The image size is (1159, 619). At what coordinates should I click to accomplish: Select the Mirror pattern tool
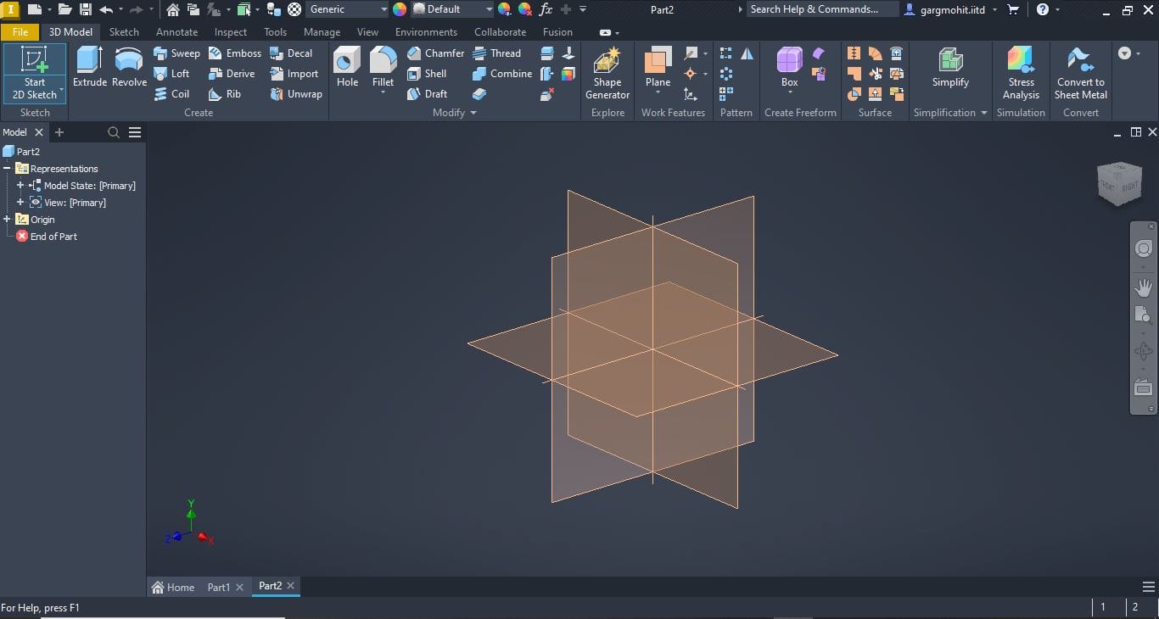747,53
